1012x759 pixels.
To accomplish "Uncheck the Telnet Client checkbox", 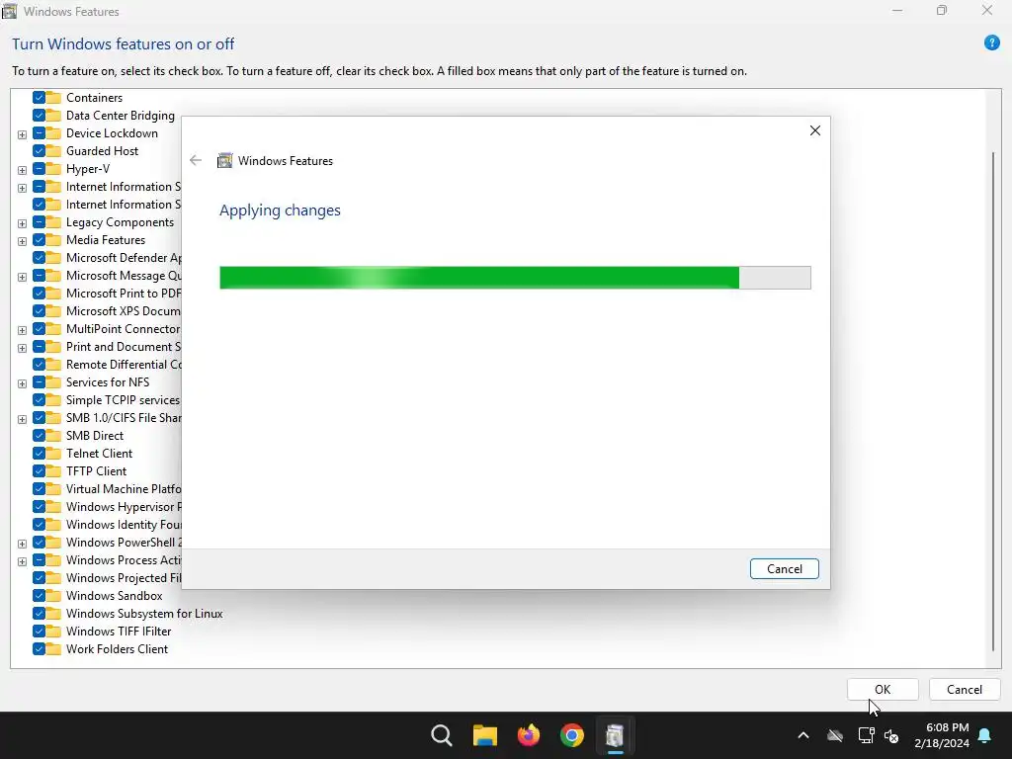I will 39,453.
